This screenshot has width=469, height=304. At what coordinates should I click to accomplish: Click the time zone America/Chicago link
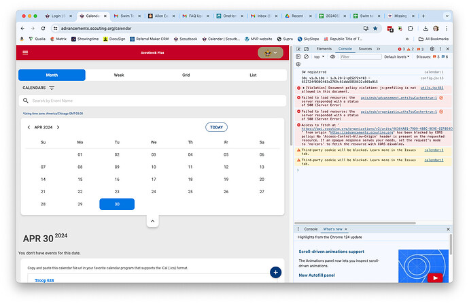click(x=53, y=114)
